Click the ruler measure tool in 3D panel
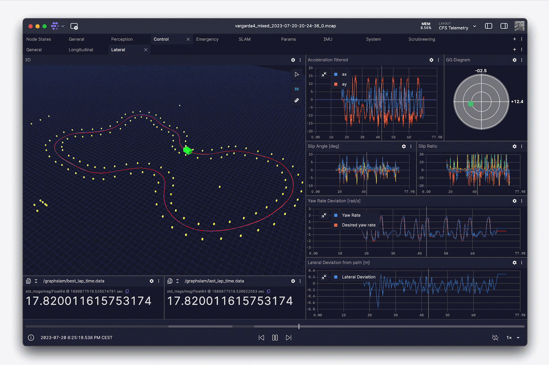 296,100
